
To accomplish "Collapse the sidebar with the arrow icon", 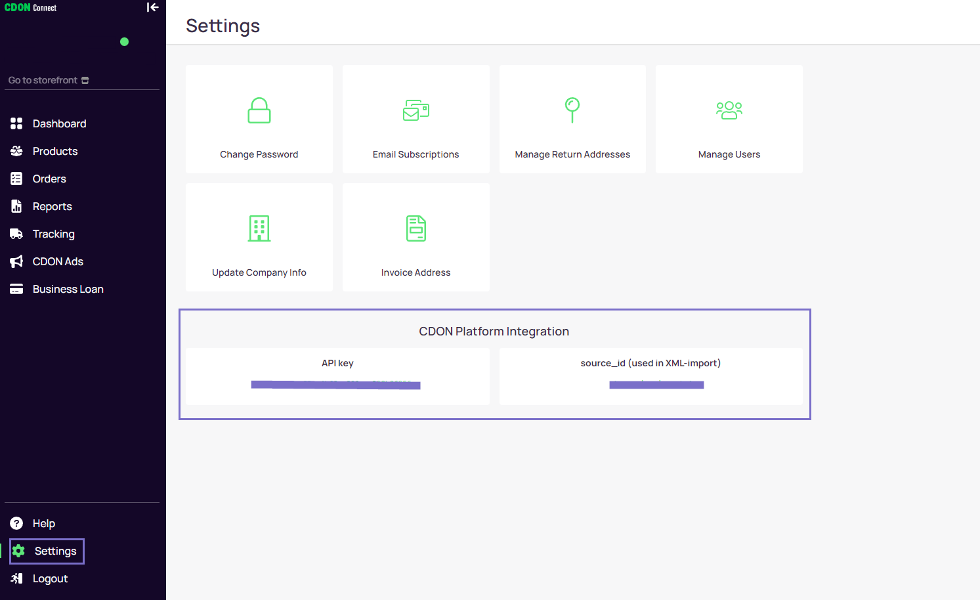I will pos(152,7).
